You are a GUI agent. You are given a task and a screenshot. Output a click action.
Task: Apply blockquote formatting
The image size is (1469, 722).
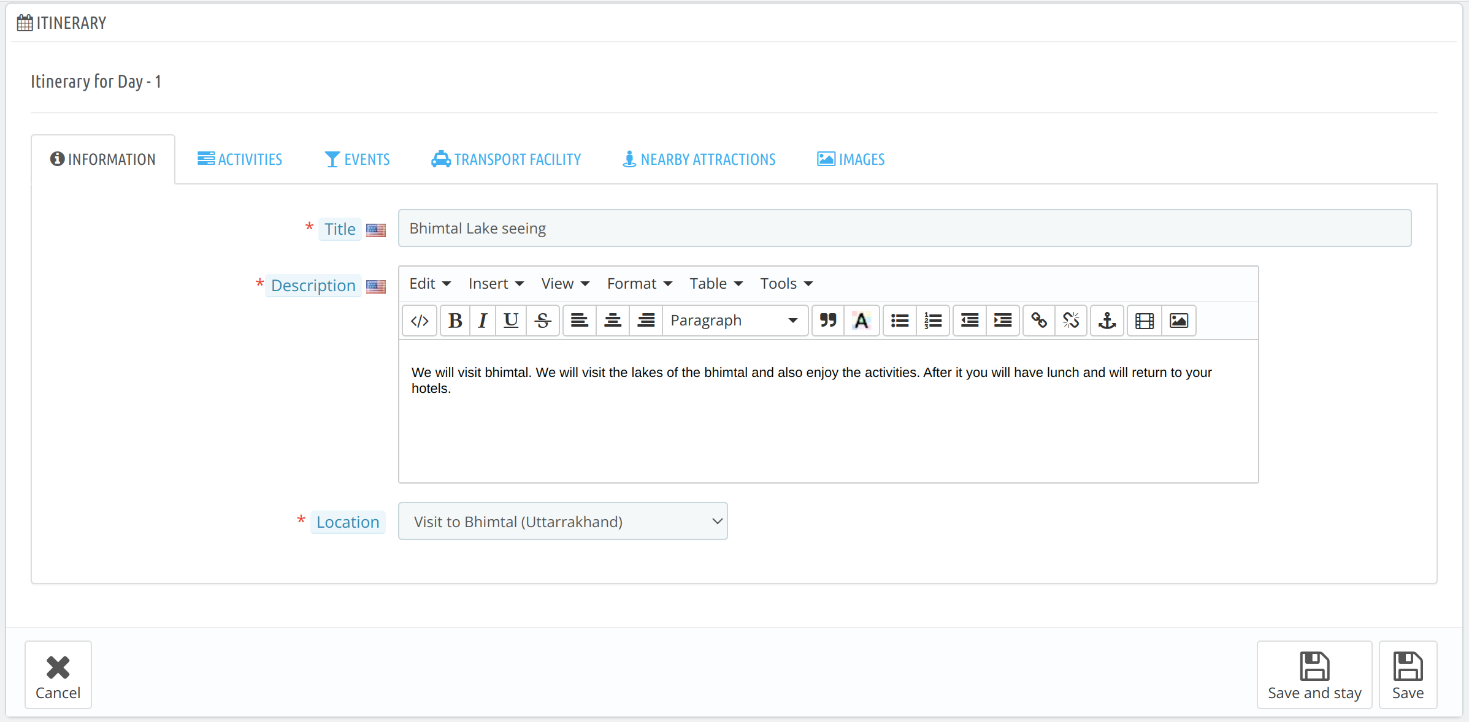point(828,321)
